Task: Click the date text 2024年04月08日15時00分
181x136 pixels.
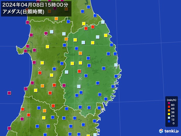Action: [x=35, y=5]
